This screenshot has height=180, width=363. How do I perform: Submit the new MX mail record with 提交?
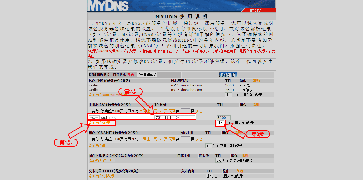219,161
